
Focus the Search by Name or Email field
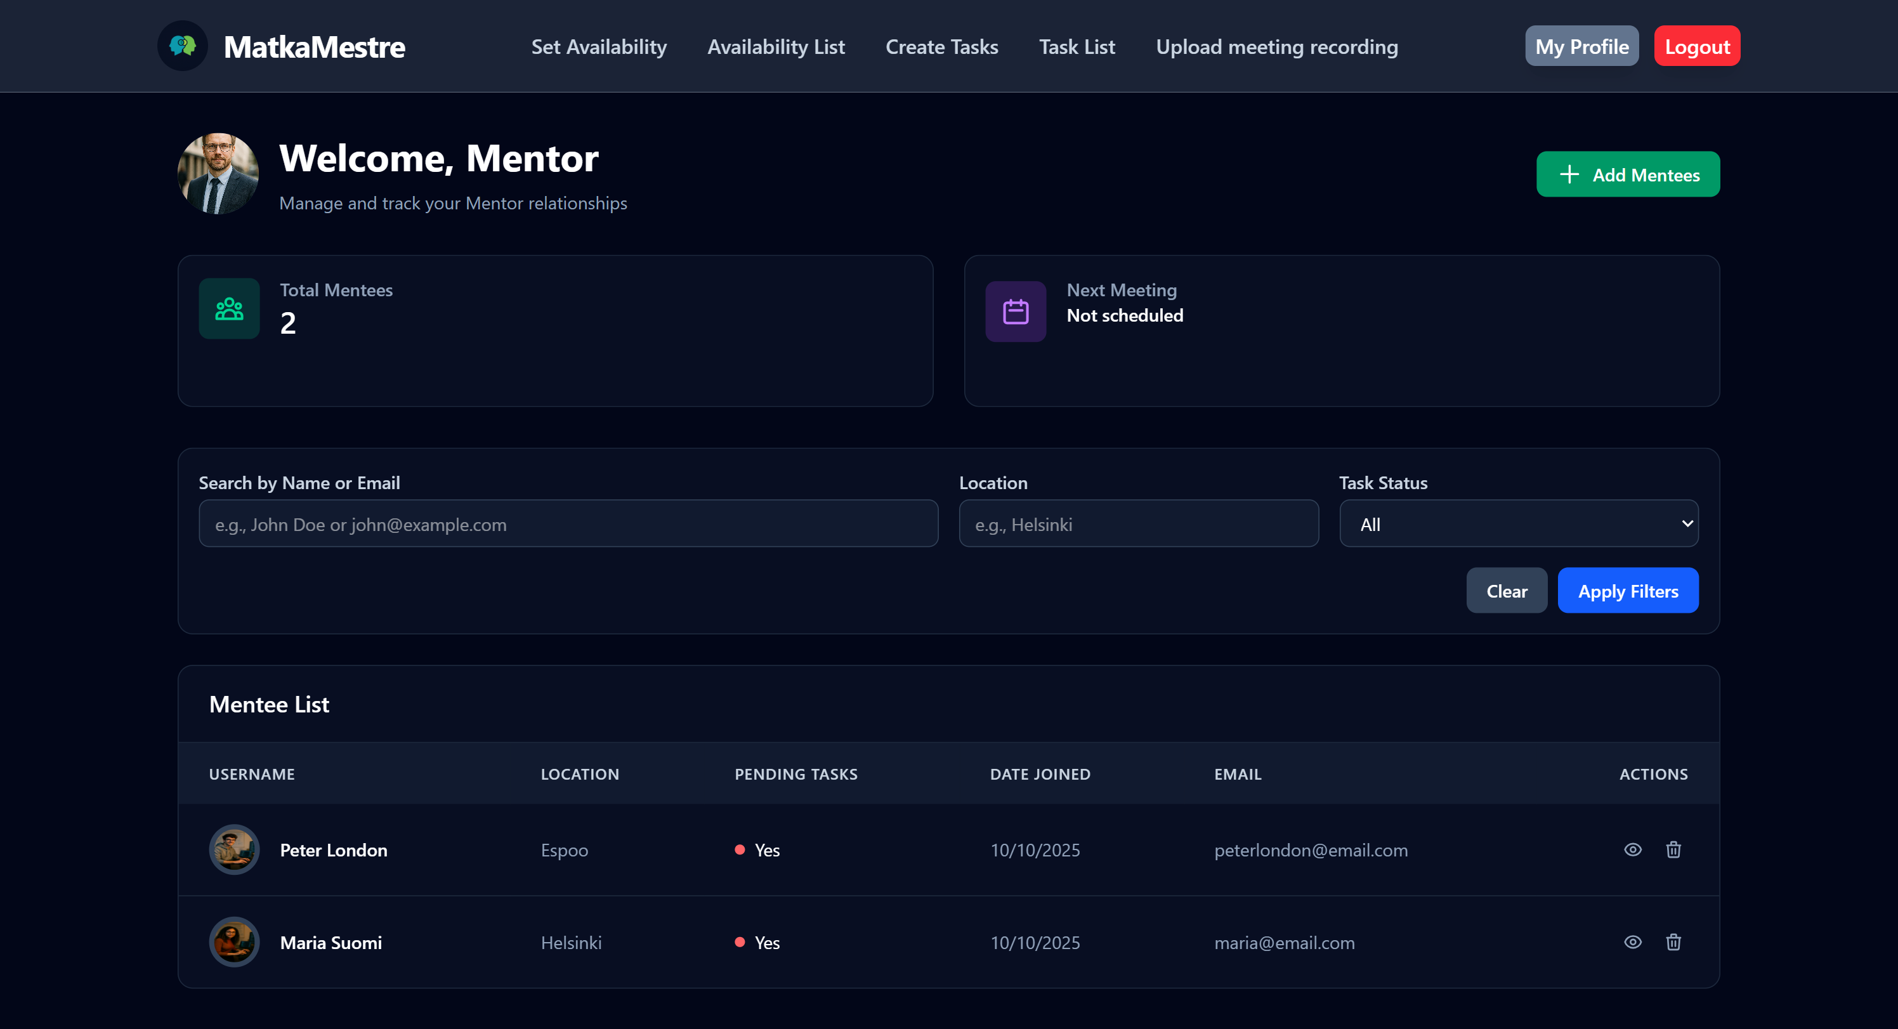pyautogui.click(x=568, y=524)
